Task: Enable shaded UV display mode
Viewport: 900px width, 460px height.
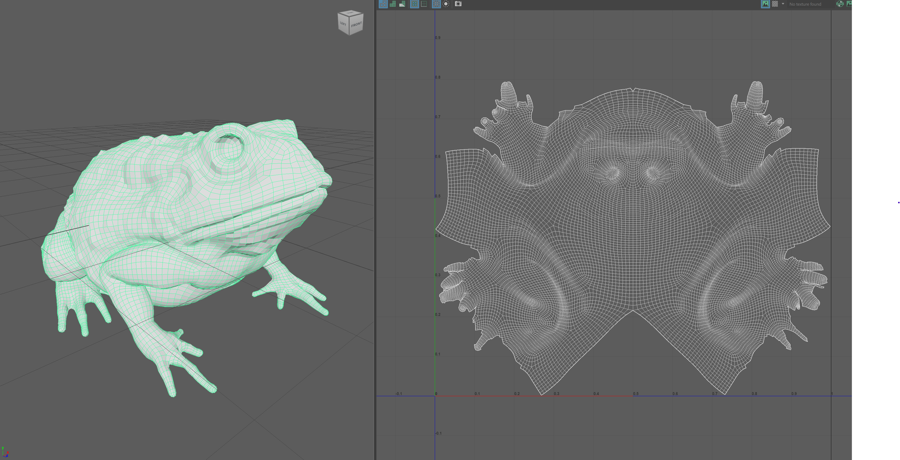Action: tap(393, 4)
